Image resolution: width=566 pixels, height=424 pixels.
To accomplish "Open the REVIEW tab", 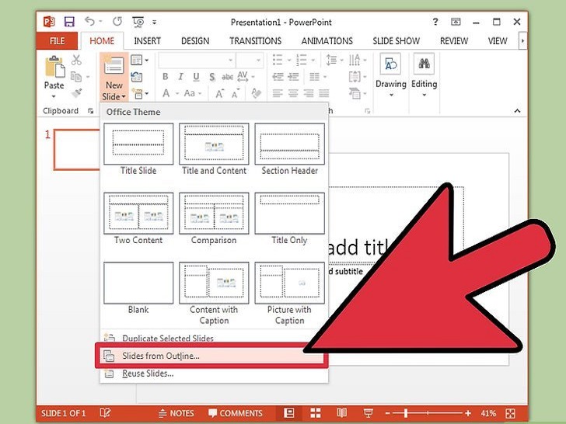I will pyautogui.click(x=454, y=40).
